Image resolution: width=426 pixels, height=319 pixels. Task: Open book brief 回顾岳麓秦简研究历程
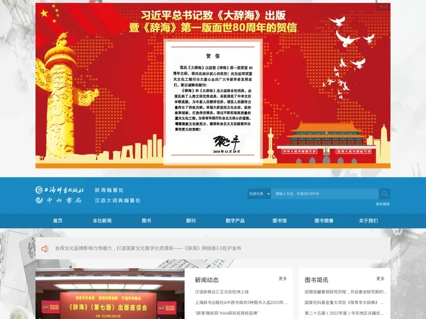point(346,292)
